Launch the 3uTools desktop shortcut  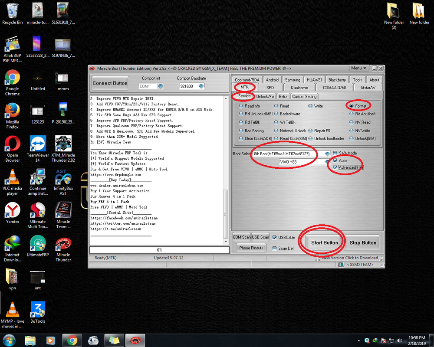pos(38,313)
